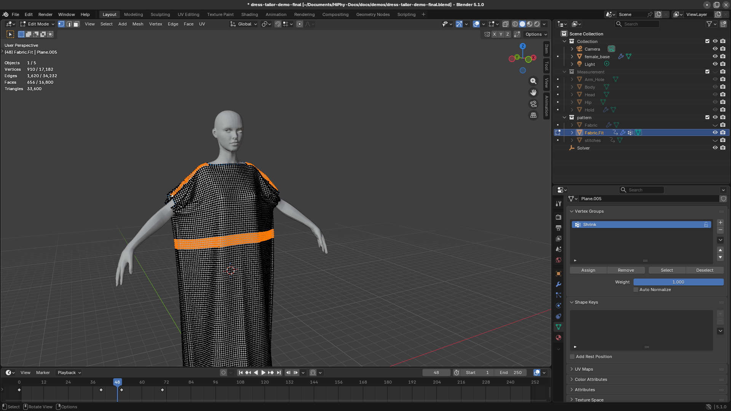Expand female_base in the outliner
This screenshot has width=731, height=411.
[572, 56]
